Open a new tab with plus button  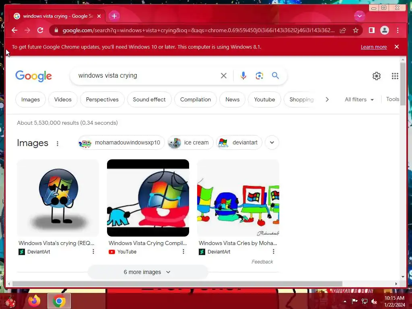[x=114, y=16]
